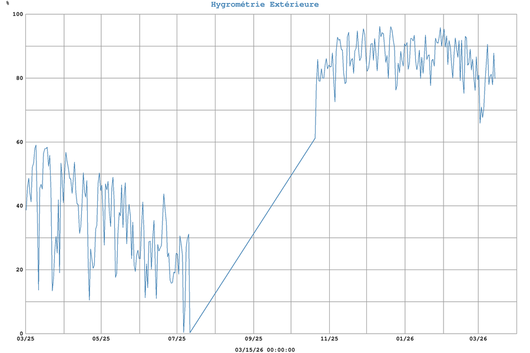Click the 0 y-axis label
530x353 pixels.
point(21,334)
